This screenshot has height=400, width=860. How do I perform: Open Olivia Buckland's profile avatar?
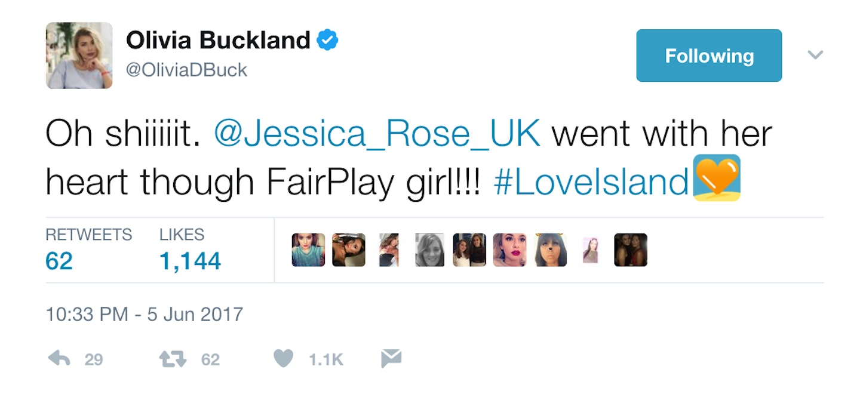(x=79, y=56)
